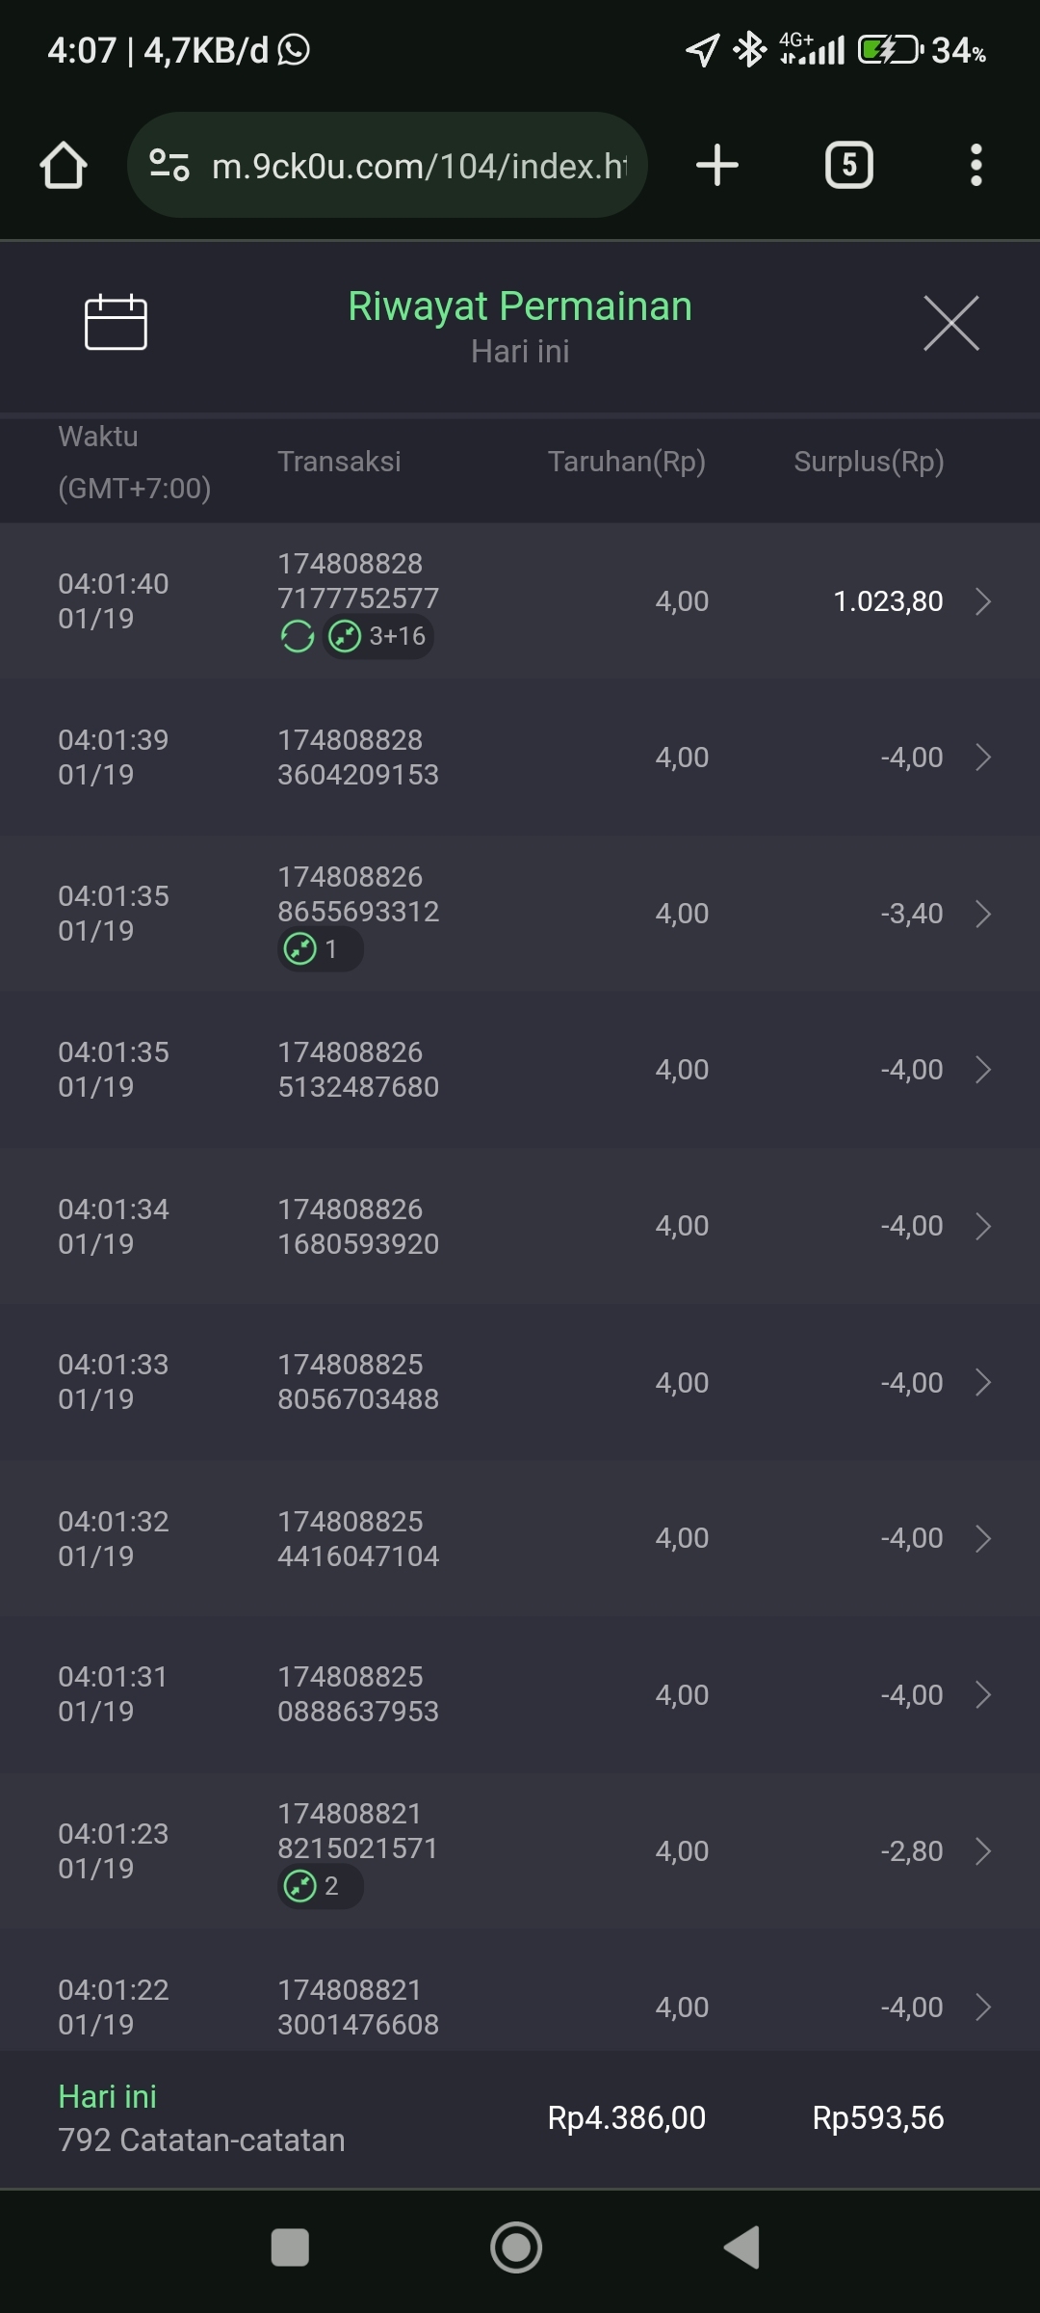This screenshot has height=2313, width=1040.
Task: Tap the browser home icon
Action: (x=64, y=165)
